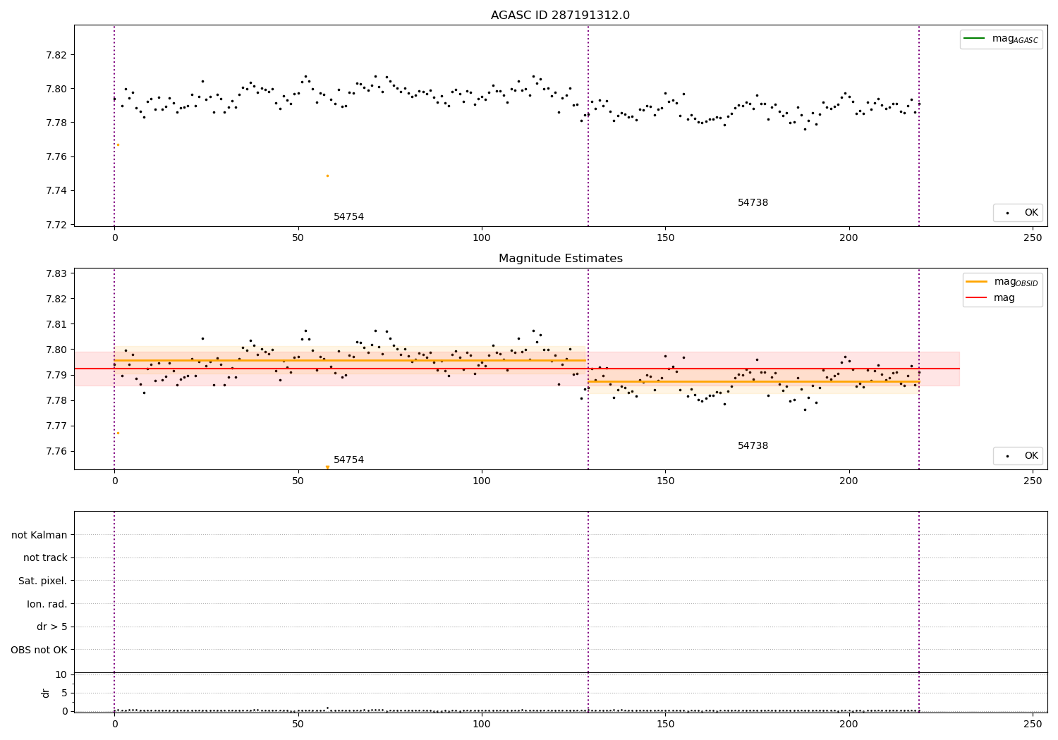The height and width of the screenshot is (740, 1058).
Task: Click the 'Sat. pixel.' axis label
Action: [43, 581]
